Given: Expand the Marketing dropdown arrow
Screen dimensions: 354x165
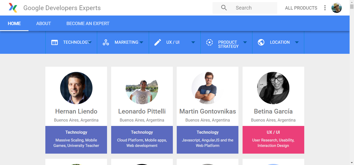Looking at the screenshot, I should click(x=141, y=42).
